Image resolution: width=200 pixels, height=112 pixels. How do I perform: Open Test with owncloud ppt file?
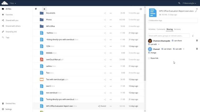tap(57, 80)
